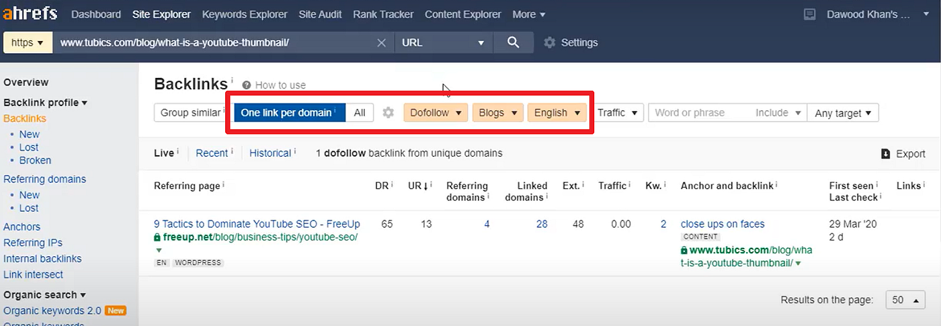Click the Ahrefs logo
This screenshot has width=941, height=326.
(x=29, y=13)
